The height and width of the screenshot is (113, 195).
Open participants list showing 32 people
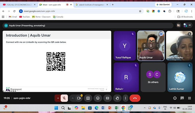pos(188,25)
